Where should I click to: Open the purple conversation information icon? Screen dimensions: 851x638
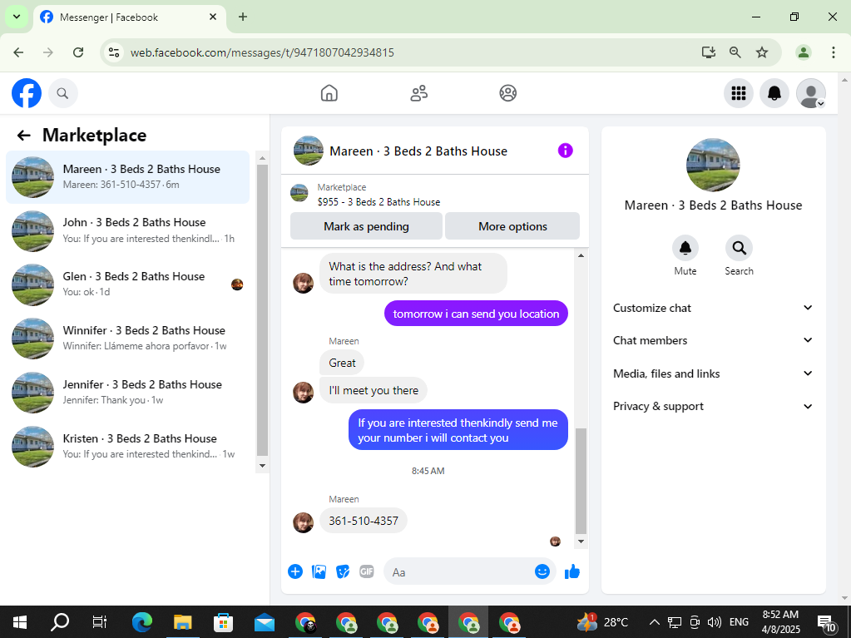[565, 151]
